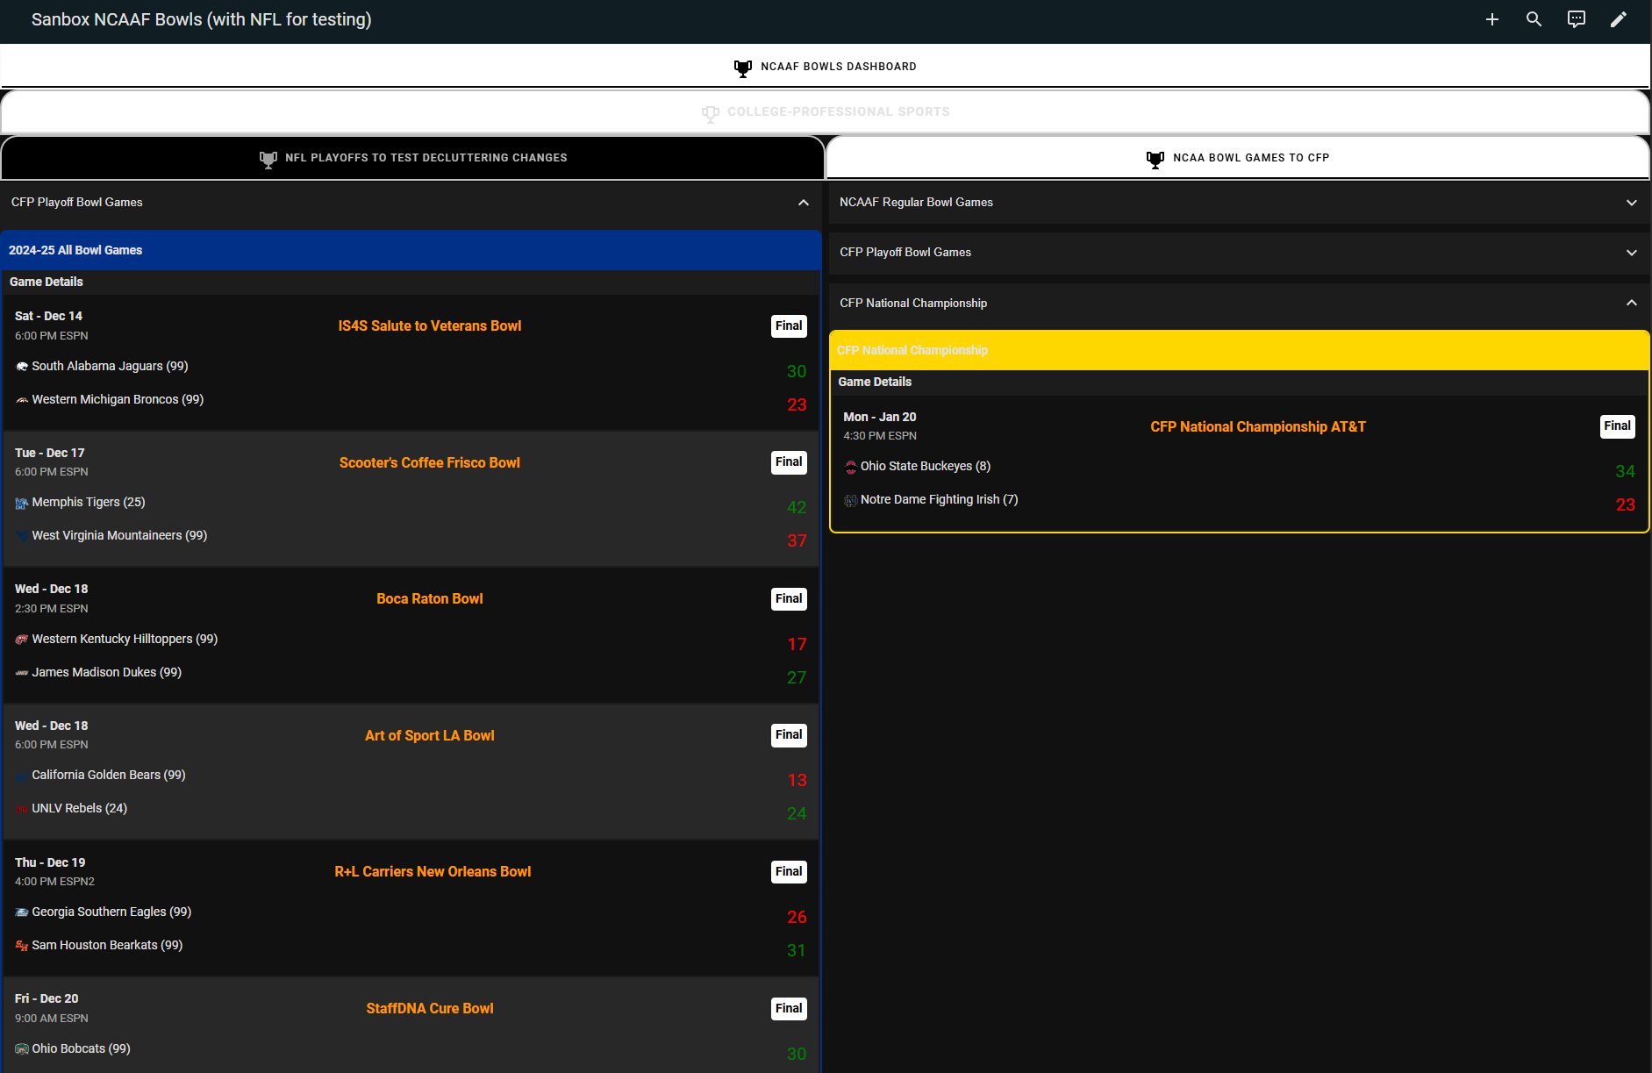This screenshot has width=1652, height=1073.
Task: Click yellow CFP National Championship header bar
Action: click(1239, 350)
